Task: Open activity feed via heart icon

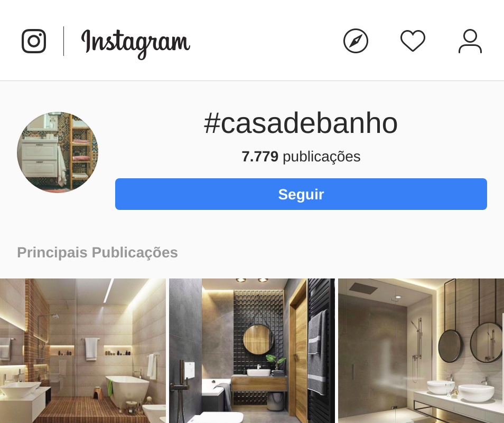Action: [x=413, y=41]
